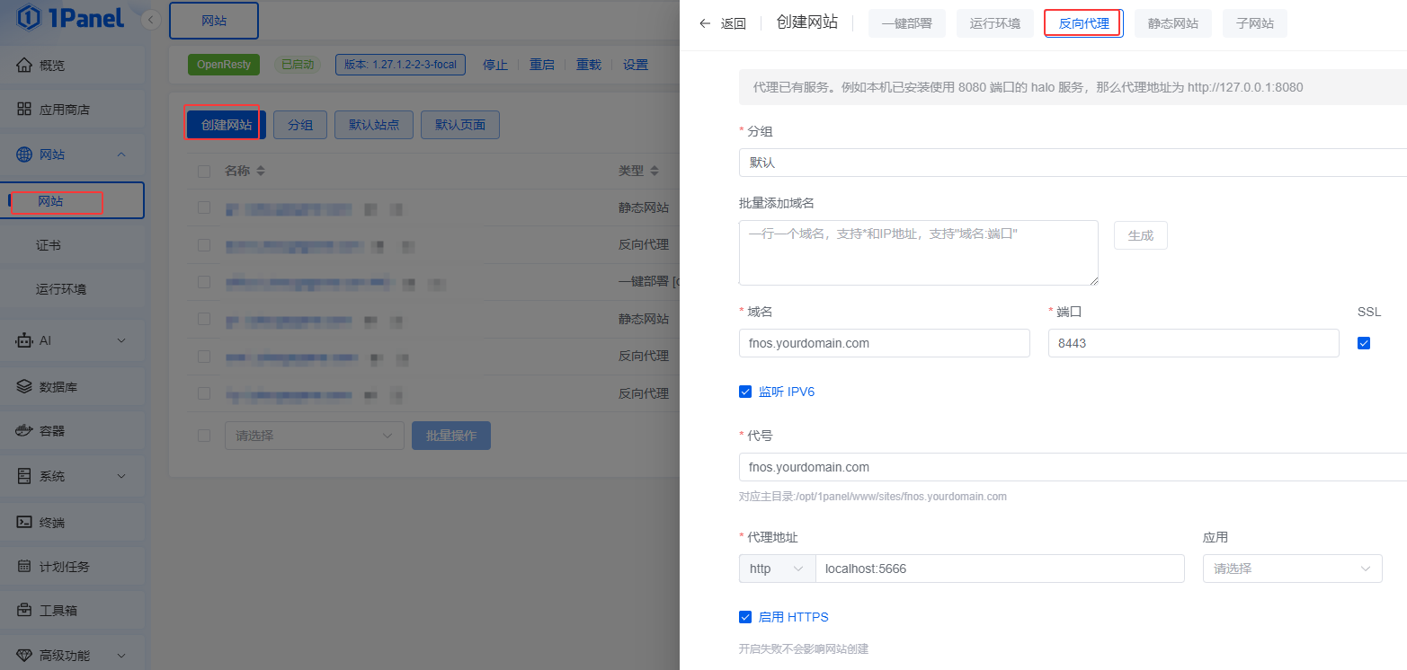1407x670 pixels.
Task: Click the 代理地址 input field
Action: click(x=999, y=569)
